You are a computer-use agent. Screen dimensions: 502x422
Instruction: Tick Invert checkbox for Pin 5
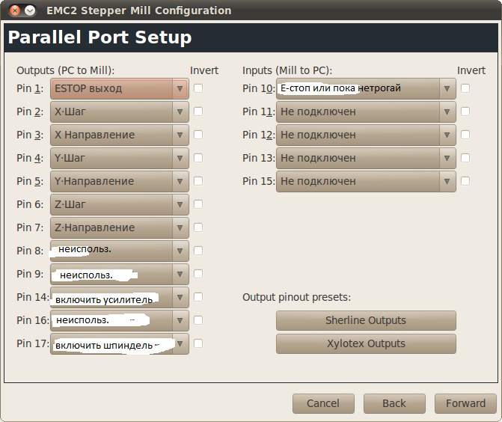pyautogui.click(x=198, y=181)
